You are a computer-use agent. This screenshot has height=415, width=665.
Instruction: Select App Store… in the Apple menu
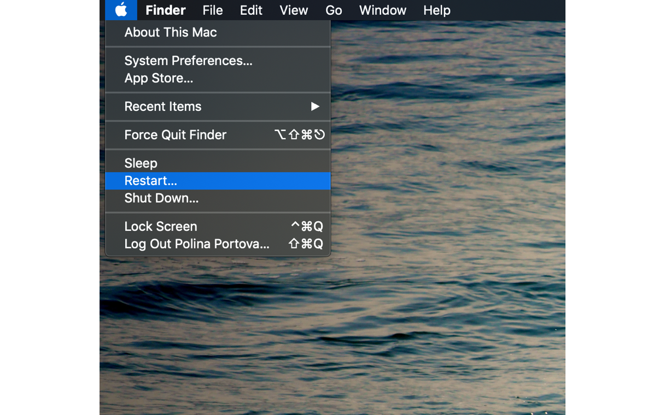click(218, 78)
